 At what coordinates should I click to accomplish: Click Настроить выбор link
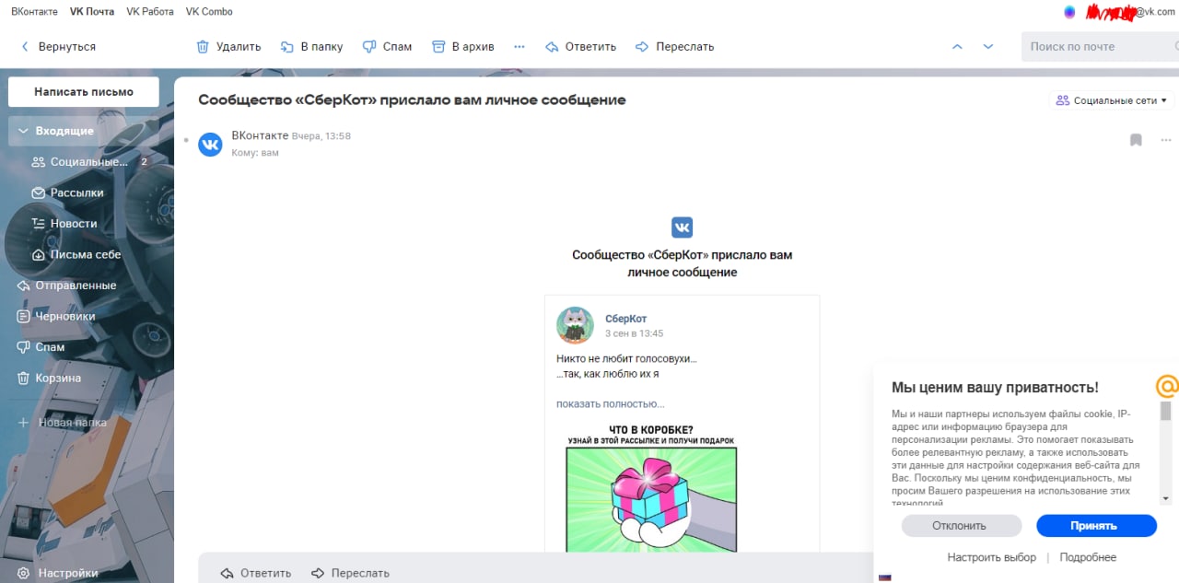991,557
